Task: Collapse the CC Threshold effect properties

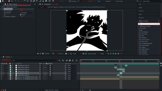Action: 1,9
